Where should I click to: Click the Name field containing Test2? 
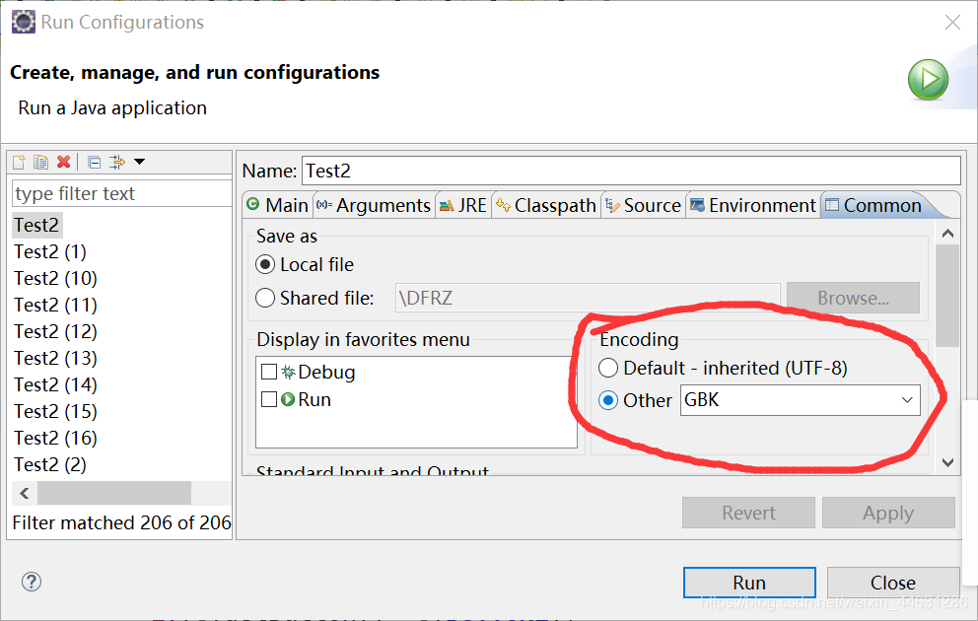(x=631, y=171)
